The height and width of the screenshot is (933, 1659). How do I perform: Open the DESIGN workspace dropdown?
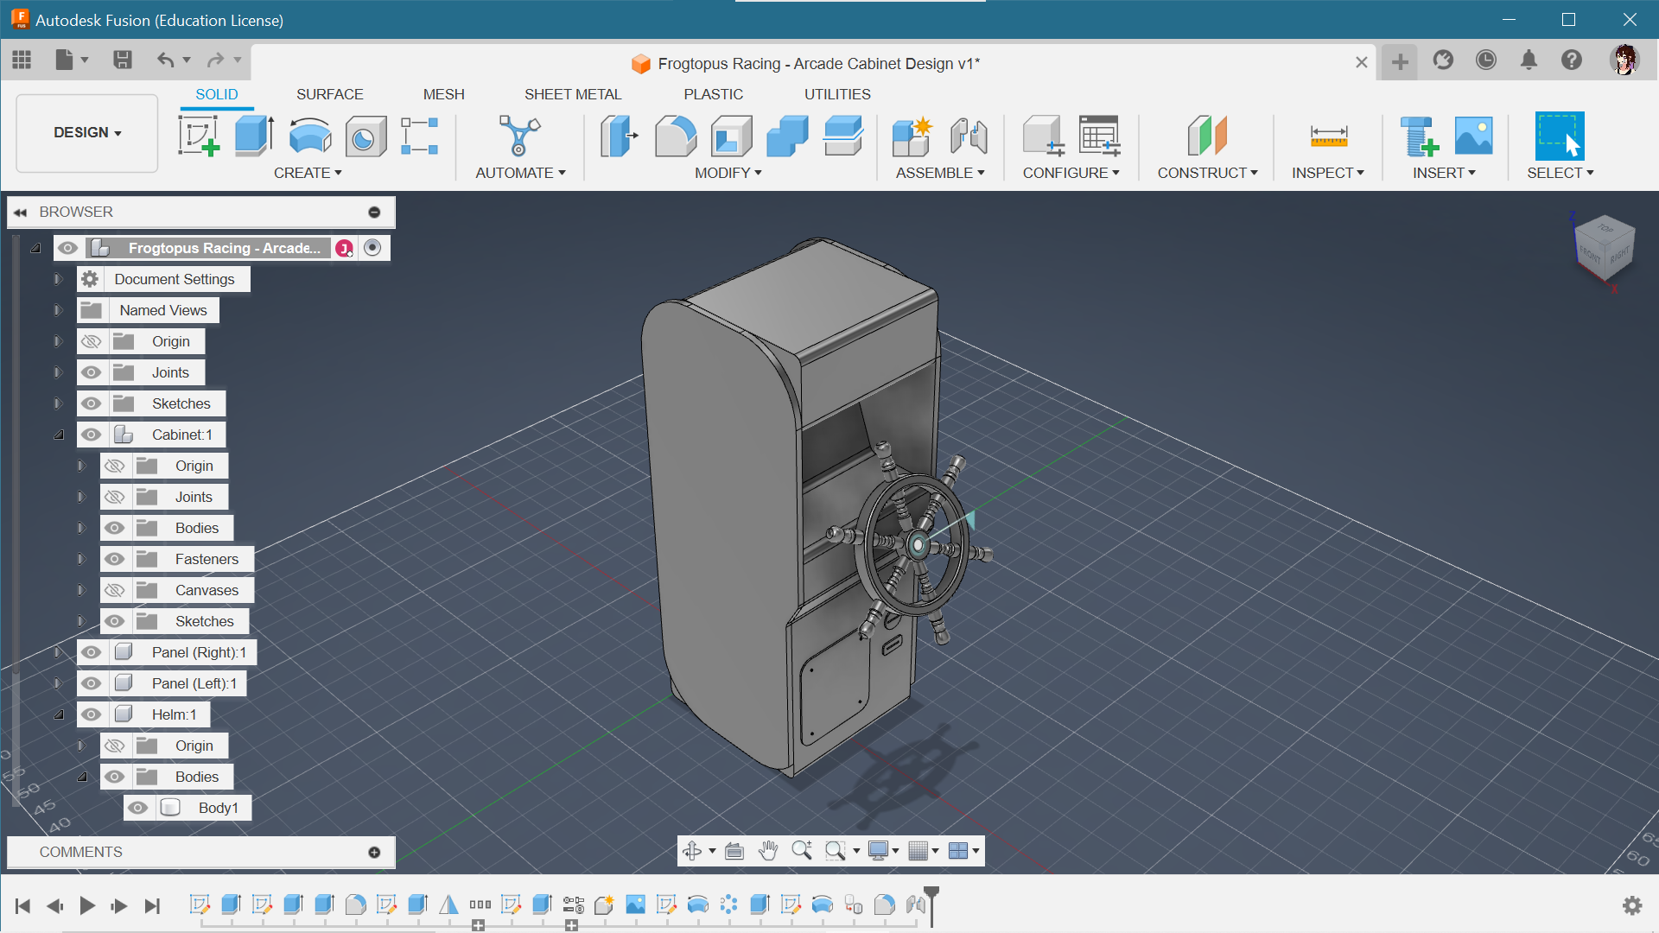point(87,133)
